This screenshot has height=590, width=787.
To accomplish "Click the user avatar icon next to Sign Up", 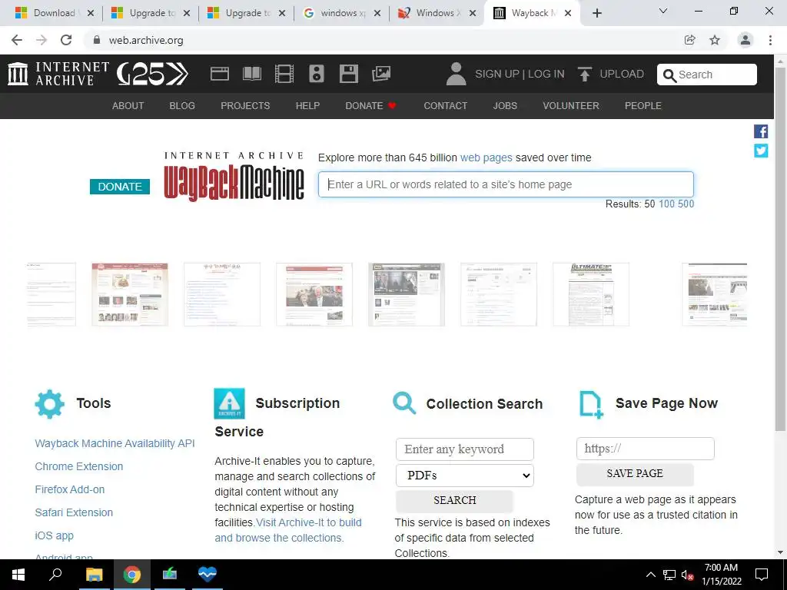I will coord(456,74).
